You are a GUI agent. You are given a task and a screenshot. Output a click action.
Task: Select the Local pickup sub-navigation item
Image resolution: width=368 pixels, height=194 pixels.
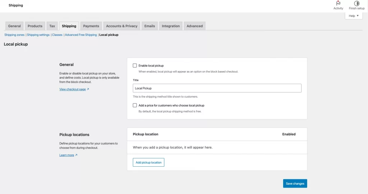point(109,35)
